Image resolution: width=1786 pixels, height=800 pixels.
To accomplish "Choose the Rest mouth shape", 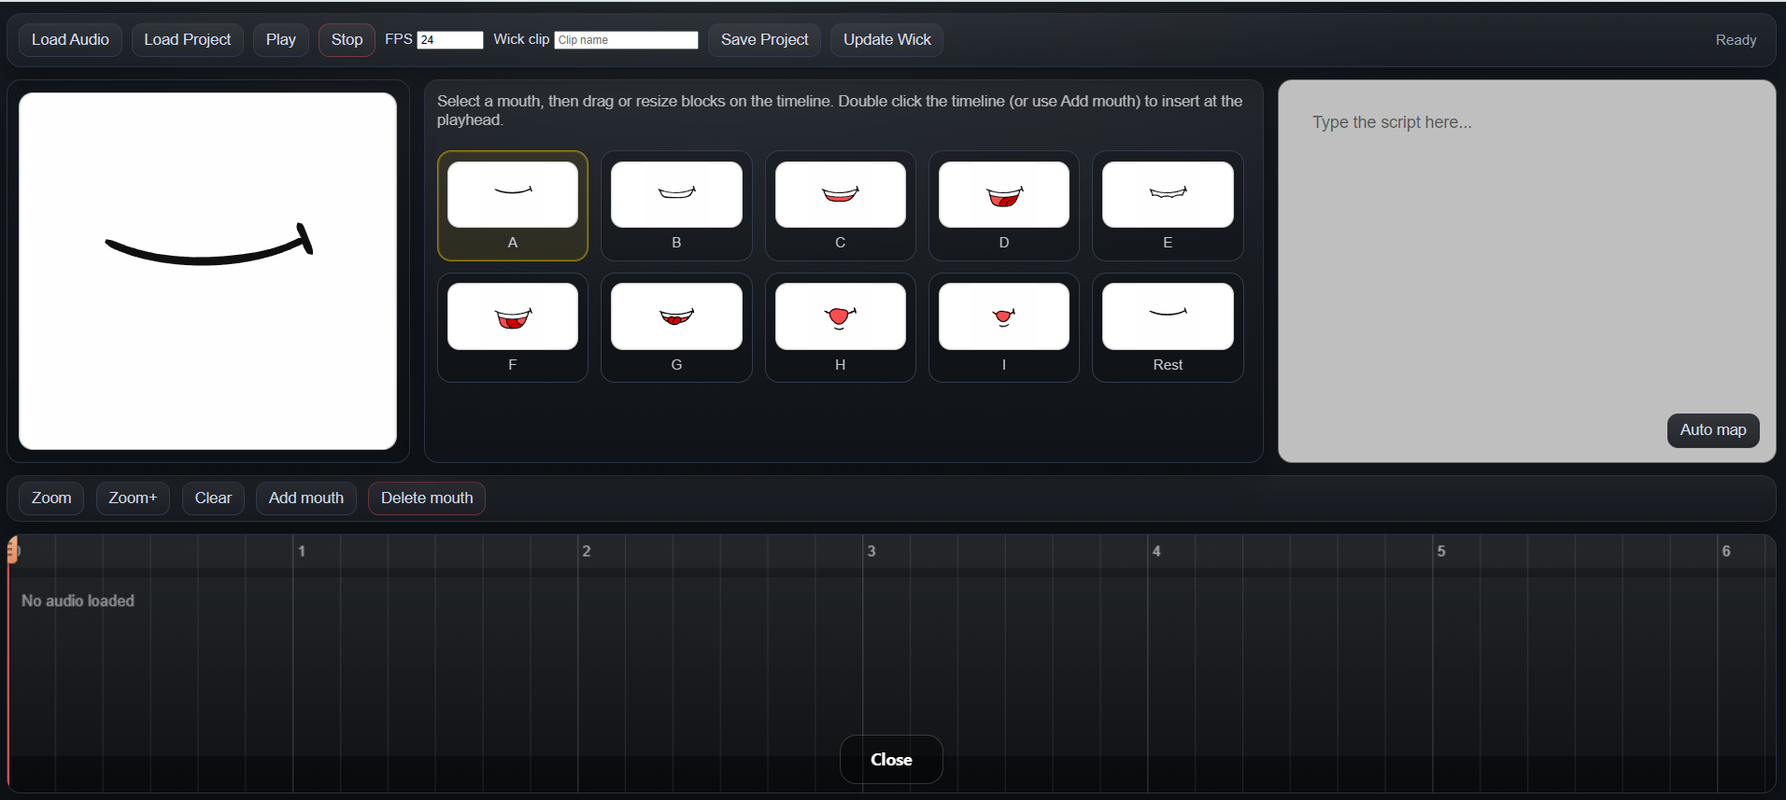I will [x=1168, y=317].
